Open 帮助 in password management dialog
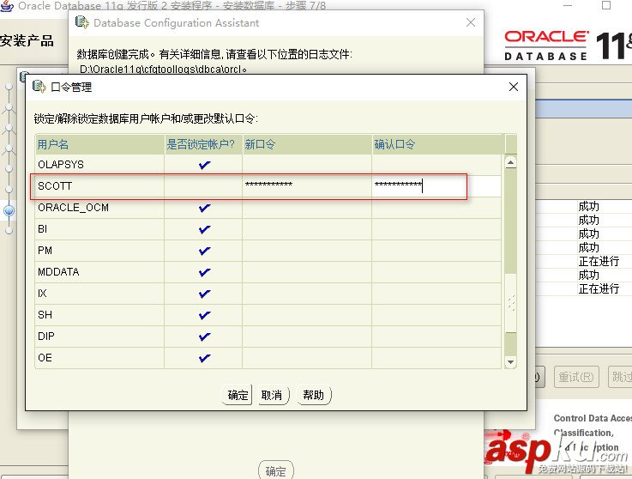 click(314, 395)
